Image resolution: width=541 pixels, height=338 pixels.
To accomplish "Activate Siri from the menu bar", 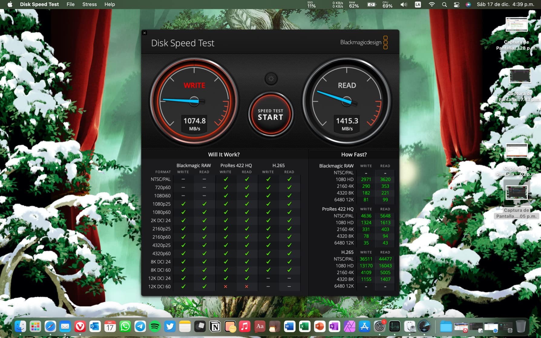I will (468, 4).
